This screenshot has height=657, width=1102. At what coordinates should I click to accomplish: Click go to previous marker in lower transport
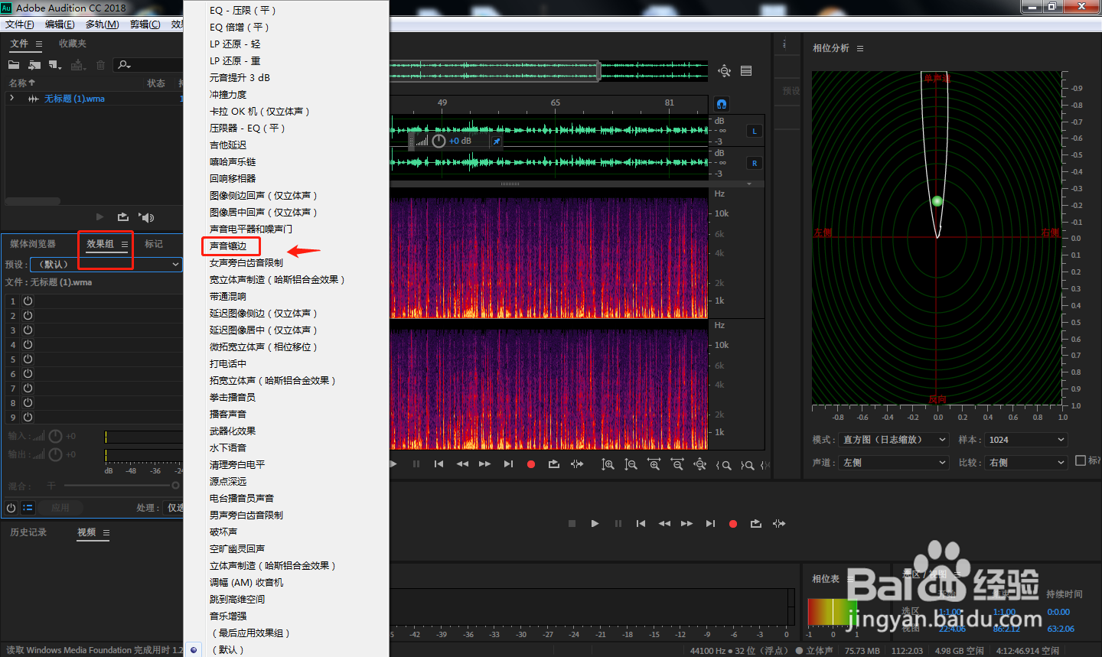point(641,524)
